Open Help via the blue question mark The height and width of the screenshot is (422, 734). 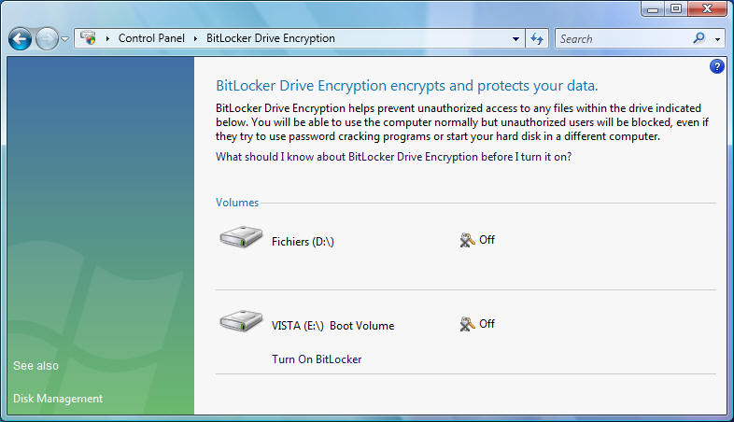(717, 66)
